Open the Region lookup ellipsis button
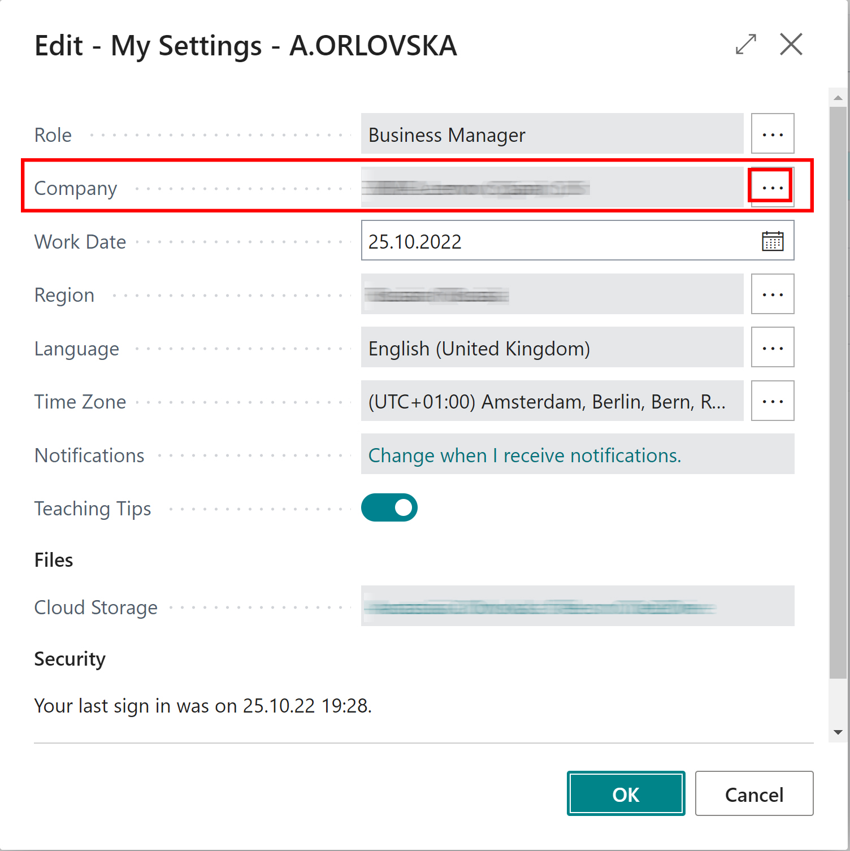 tap(772, 294)
